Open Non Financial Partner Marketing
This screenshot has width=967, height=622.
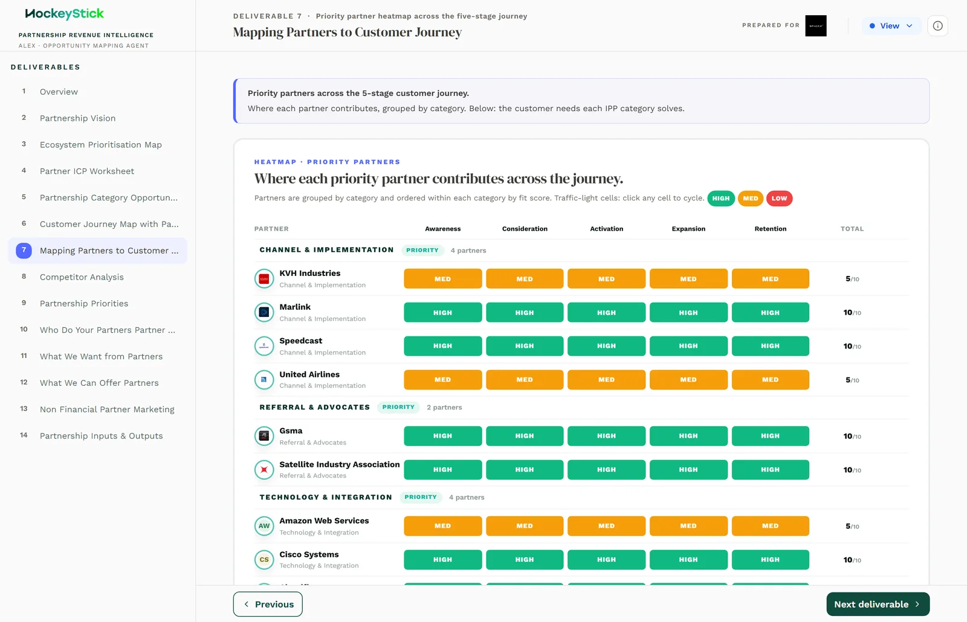pos(97,409)
